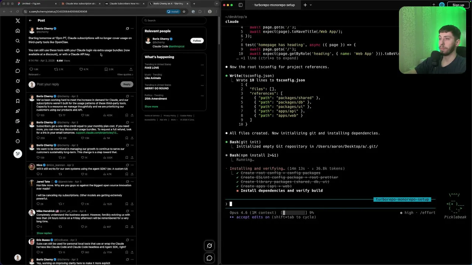Go back with the Post arrow
The height and width of the screenshot is (265, 472).
coord(30,21)
